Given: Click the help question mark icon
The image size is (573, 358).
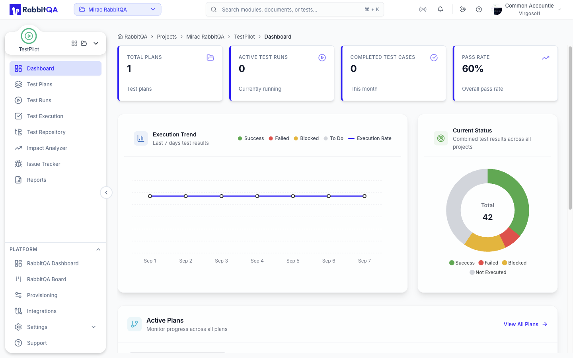Looking at the screenshot, I should (x=479, y=10).
